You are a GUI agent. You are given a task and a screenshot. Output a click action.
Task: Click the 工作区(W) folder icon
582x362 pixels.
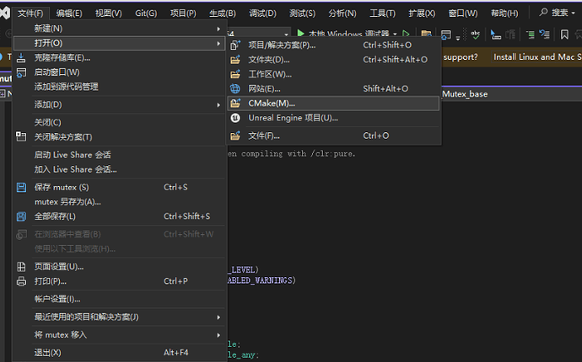[235, 74]
